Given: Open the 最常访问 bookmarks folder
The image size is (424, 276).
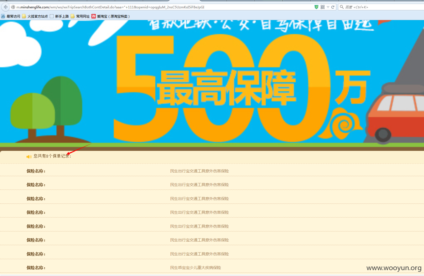Looking at the screenshot, I should point(11,16).
